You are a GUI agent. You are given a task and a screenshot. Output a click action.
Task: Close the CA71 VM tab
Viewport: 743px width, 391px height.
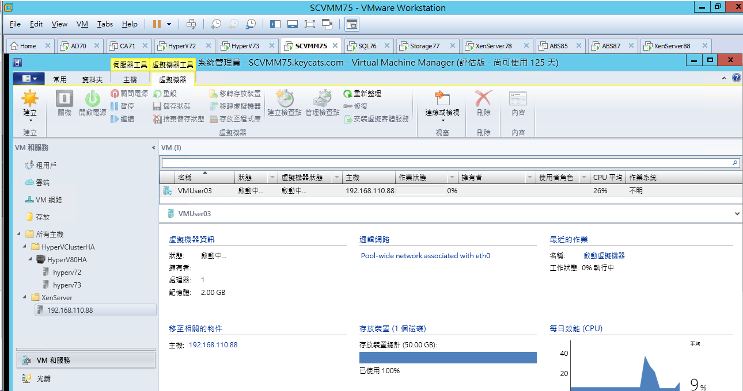click(x=145, y=46)
